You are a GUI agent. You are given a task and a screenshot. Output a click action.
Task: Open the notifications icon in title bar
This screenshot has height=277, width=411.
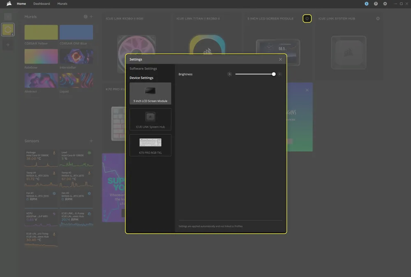367,4
